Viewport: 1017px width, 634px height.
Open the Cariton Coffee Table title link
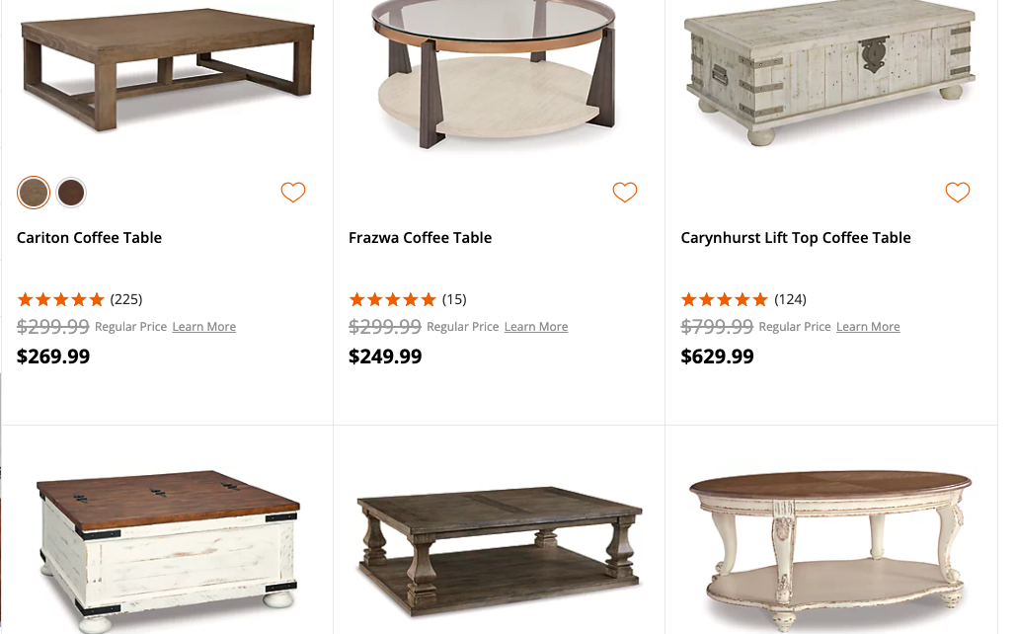click(x=90, y=238)
